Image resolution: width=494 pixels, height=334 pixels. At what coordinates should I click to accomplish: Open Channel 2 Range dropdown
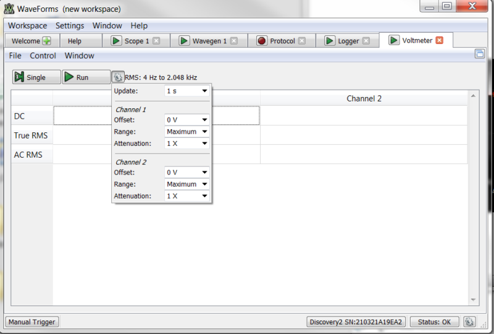[x=187, y=184]
